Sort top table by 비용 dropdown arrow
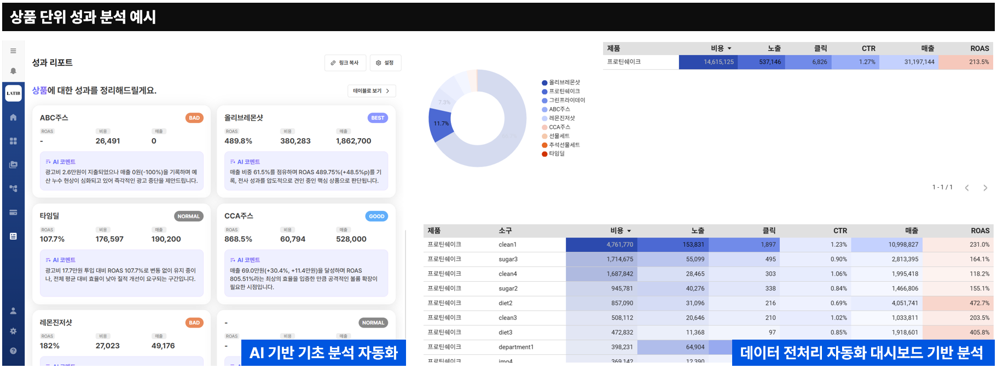Screen dimensions: 997x368 pyautogui.click(x=729, y=49)
